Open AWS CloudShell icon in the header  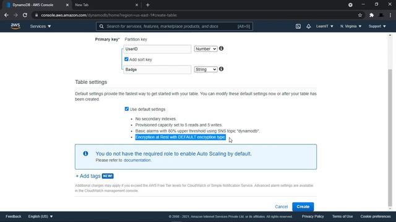298,26
